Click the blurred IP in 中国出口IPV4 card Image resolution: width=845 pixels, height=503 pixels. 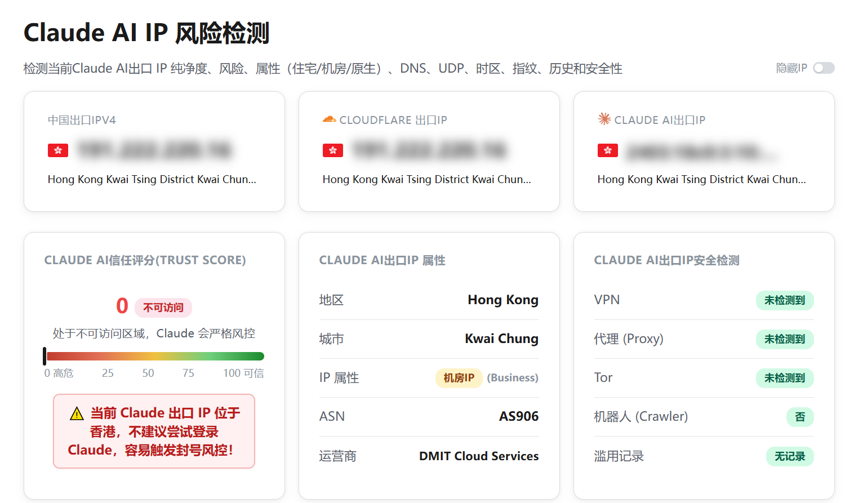pos(155,150)
